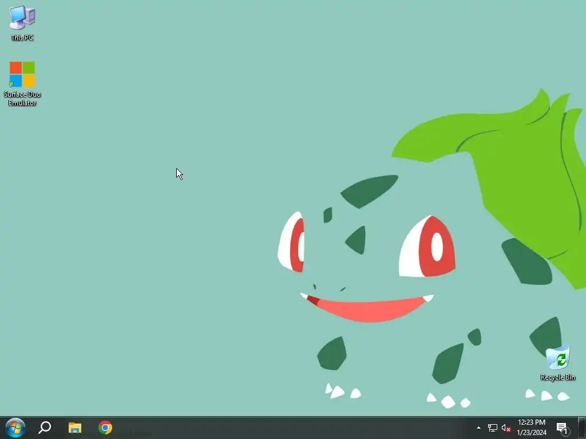Show hidden tray icons arrow
Viewport: 586px width, 439px height.
point(478,428)
